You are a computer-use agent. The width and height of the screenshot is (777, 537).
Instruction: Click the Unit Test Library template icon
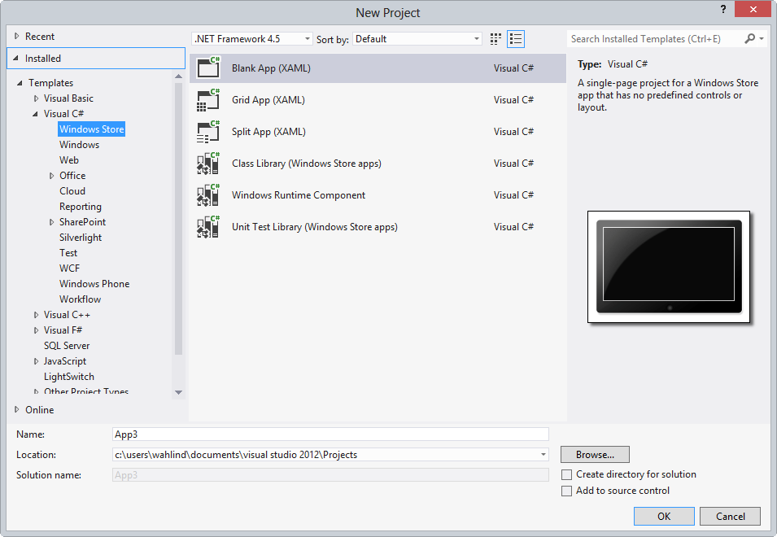pos(208,226)
